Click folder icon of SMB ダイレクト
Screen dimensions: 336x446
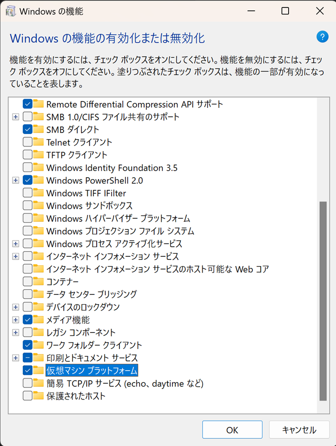point(39,129)
